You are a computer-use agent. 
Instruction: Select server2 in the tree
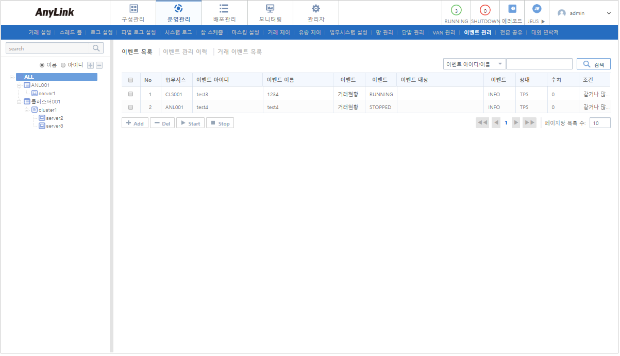click(54, 118)
